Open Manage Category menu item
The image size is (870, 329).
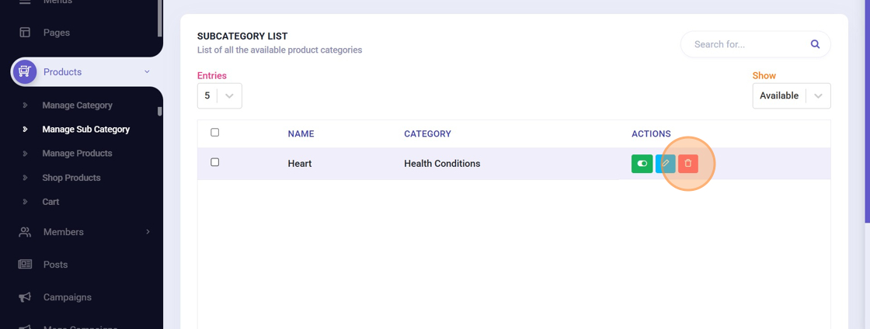pos(77,106)
